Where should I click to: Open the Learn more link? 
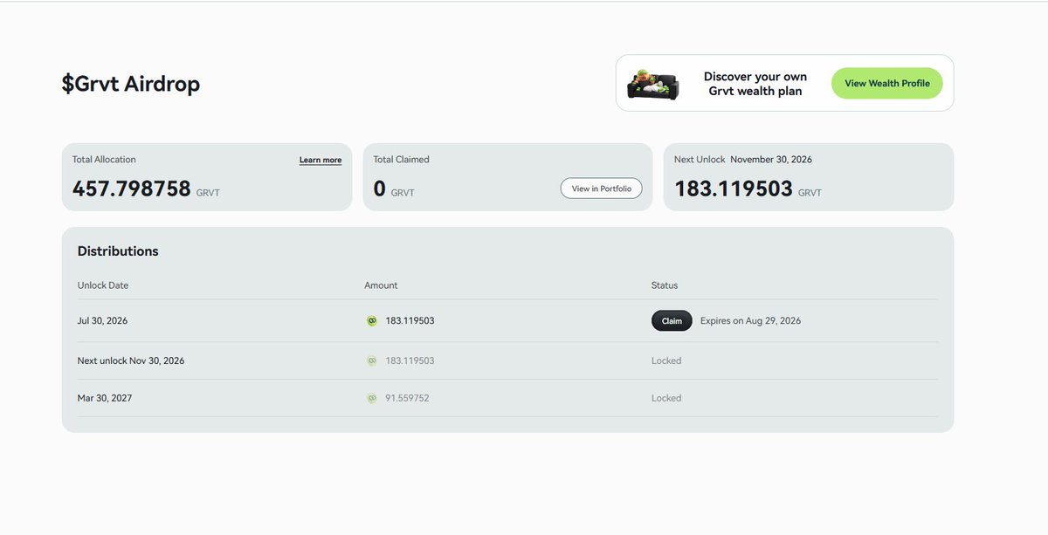pyautogui.click(x=321, y=160)
